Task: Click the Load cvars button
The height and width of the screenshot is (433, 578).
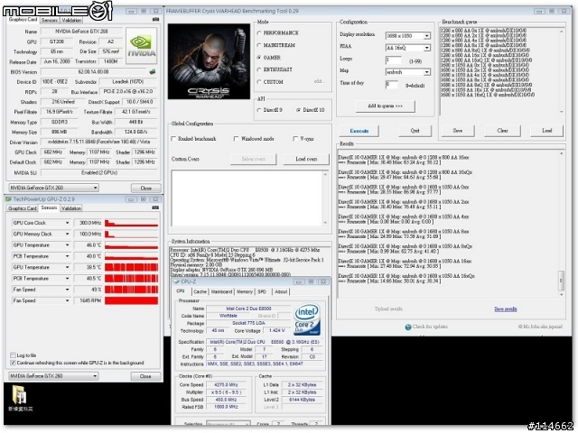Action: [306, 159]
